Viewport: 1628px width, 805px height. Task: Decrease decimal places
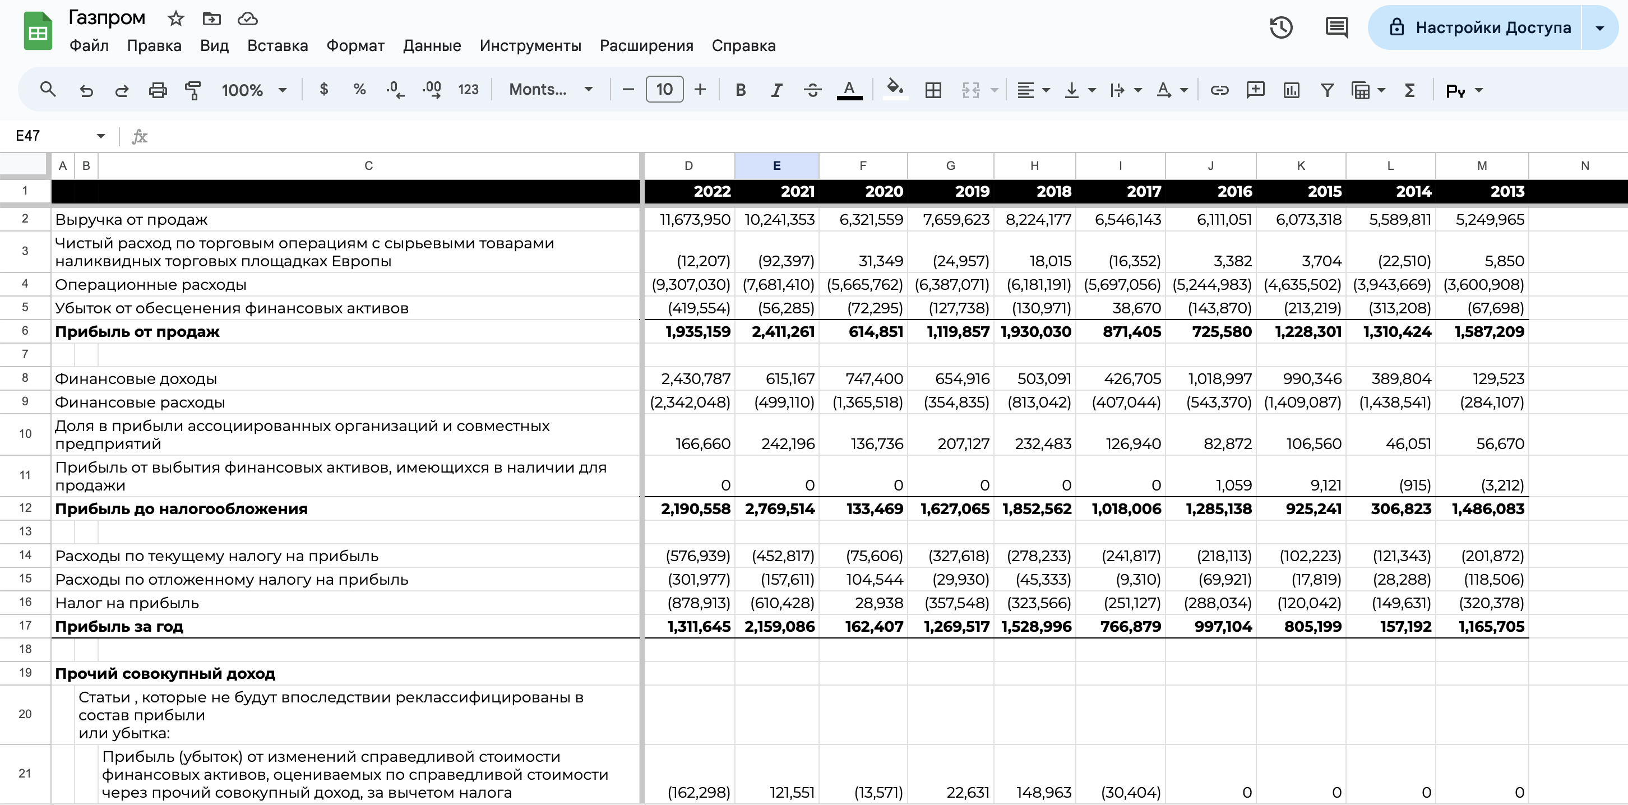click(x=395, y=90)
